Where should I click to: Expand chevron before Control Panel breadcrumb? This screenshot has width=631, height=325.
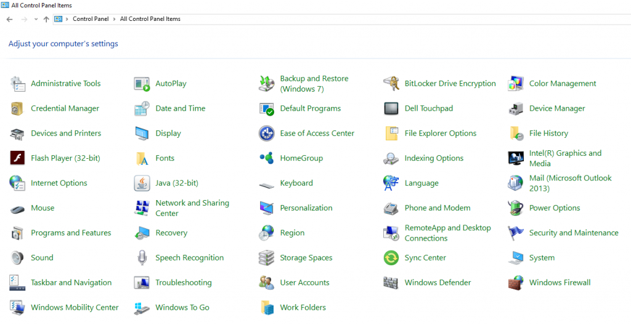(67, 19)
